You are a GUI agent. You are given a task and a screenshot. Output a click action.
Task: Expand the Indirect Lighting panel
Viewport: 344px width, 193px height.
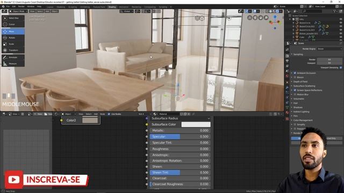tap(301, 112)
